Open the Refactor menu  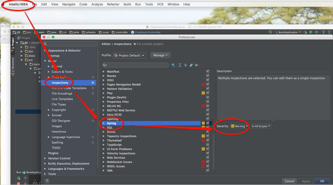pyautogui.click(x=113, y=4)
